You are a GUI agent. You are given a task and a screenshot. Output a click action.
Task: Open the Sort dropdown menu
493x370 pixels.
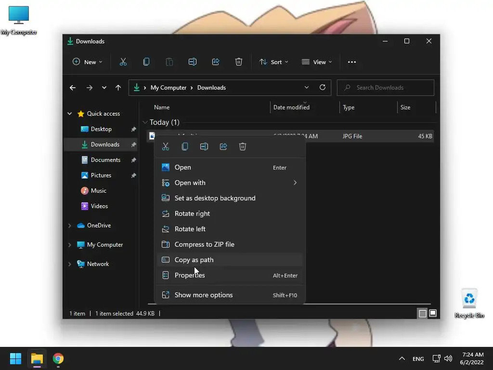274,62
